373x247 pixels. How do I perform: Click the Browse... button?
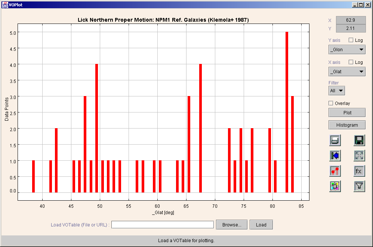pos(232,225)
